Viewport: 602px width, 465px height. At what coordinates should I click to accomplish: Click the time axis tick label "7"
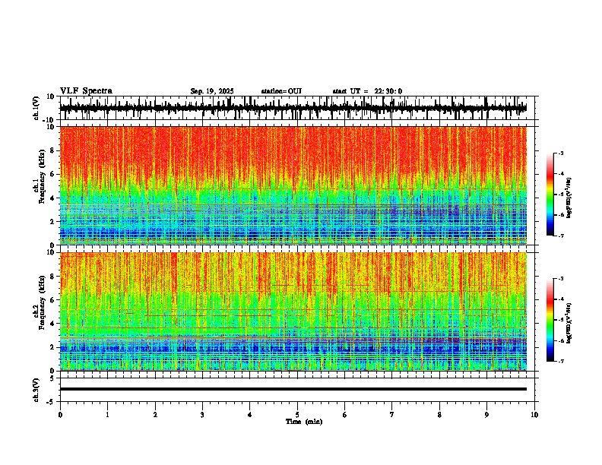tap(392, 415)
